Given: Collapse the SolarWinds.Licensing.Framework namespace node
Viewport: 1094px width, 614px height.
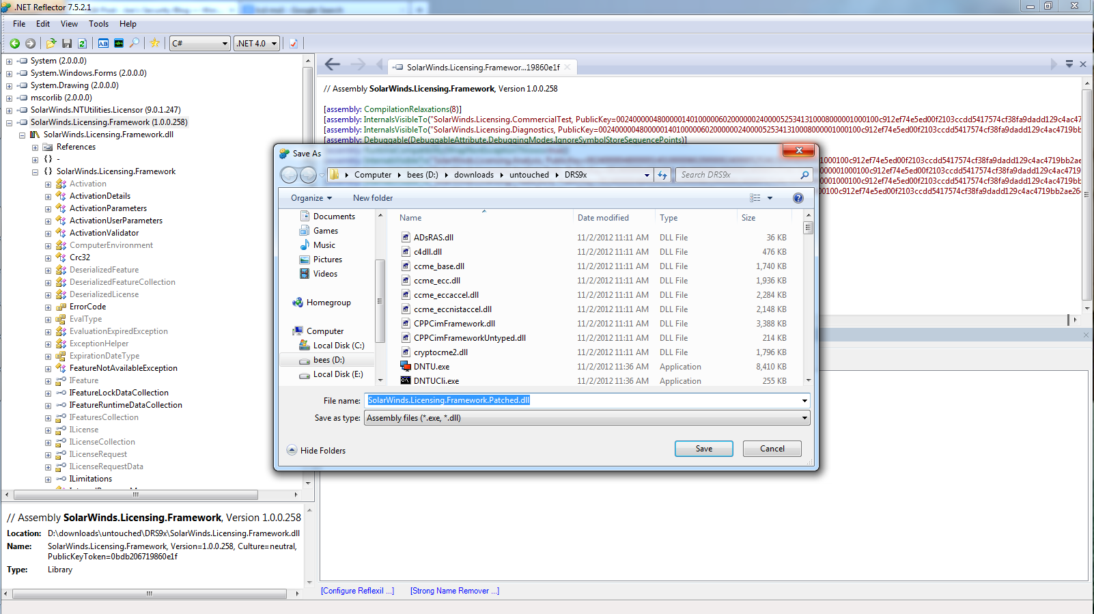Looking at the screenshot, I should (35, 171).
